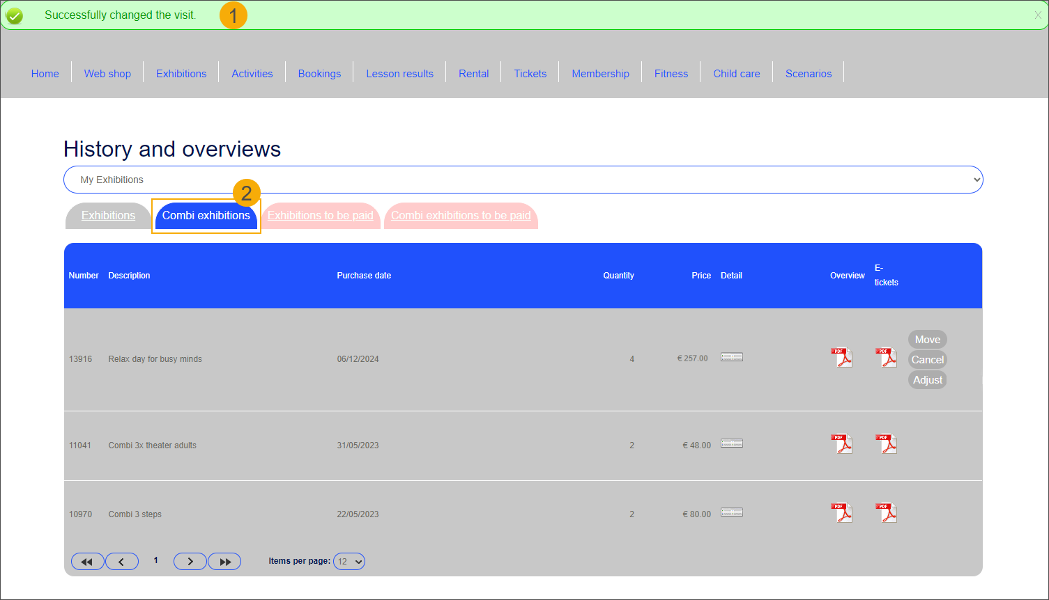Go to the next page arrow

pos(190,562)
